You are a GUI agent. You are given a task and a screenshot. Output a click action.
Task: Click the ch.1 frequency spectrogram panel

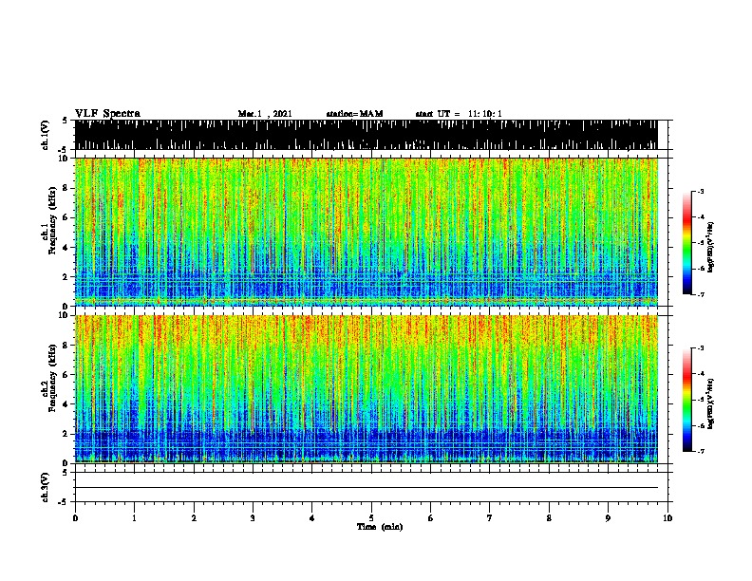point(366,232)
